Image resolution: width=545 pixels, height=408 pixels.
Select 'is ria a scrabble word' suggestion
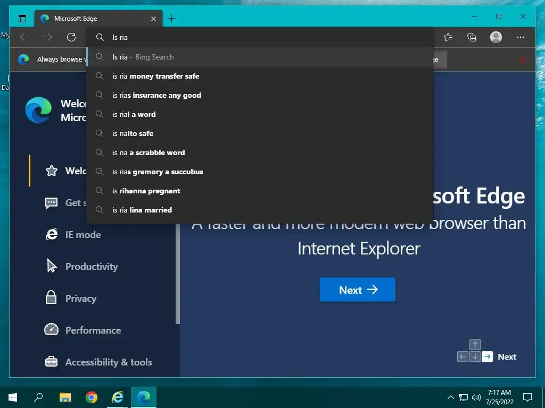click(x=260, y=152)
